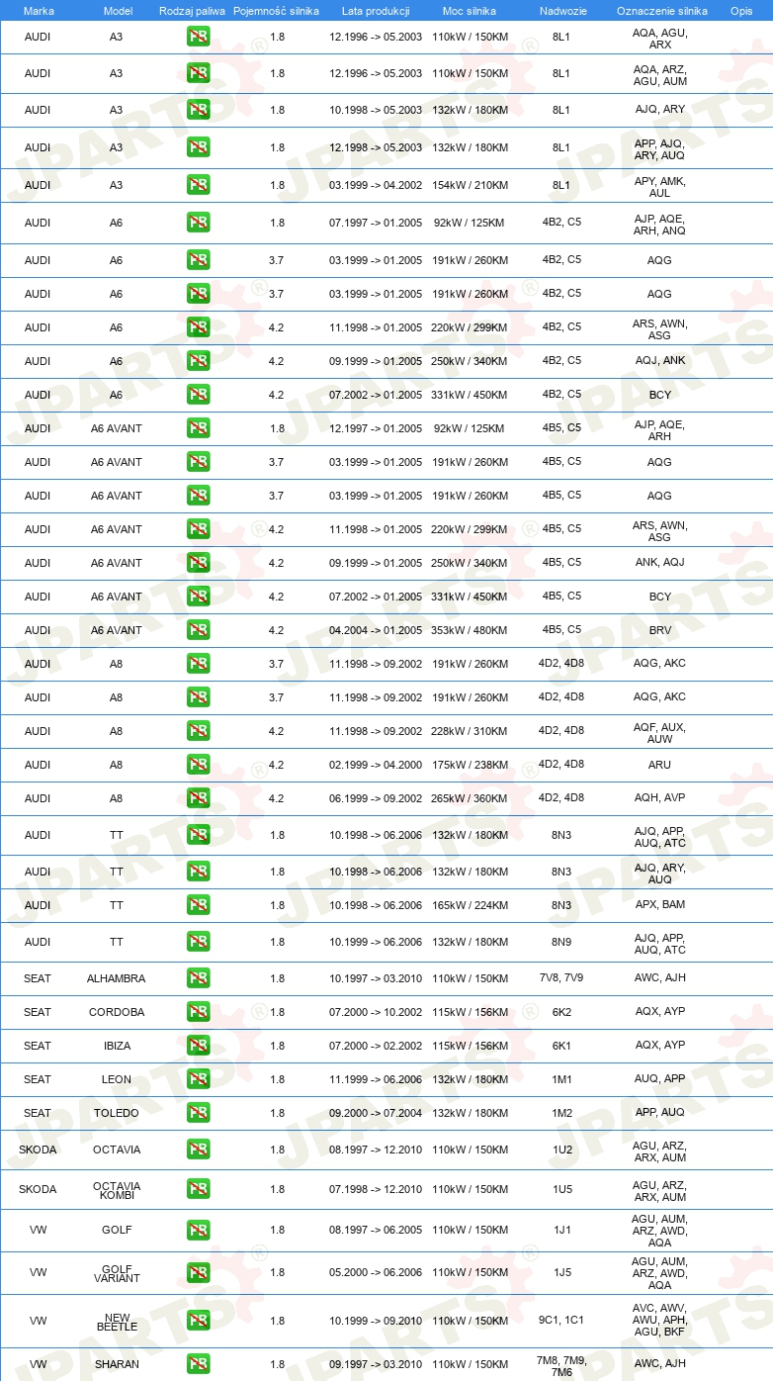Viewport: 773px width, 1381px height.
Task: Click the 'Pojemność silnika' column header
Action: (277, 11)
